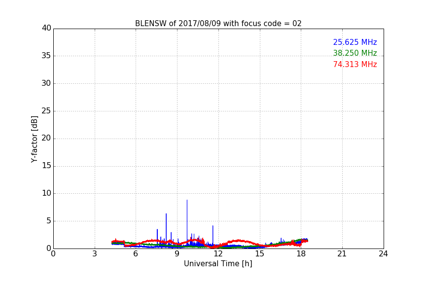Viewport: 426px width, 284px height.
Task: Click the plot title 'BLENSW of 2017/08/09 with focus code = 02'
Action: tap(218, 24)
